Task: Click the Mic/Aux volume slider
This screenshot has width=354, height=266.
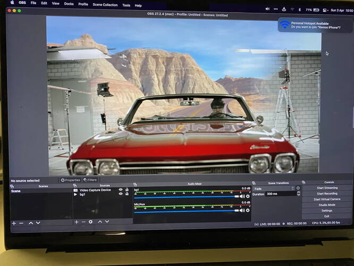Action: [x=187, y=211]
